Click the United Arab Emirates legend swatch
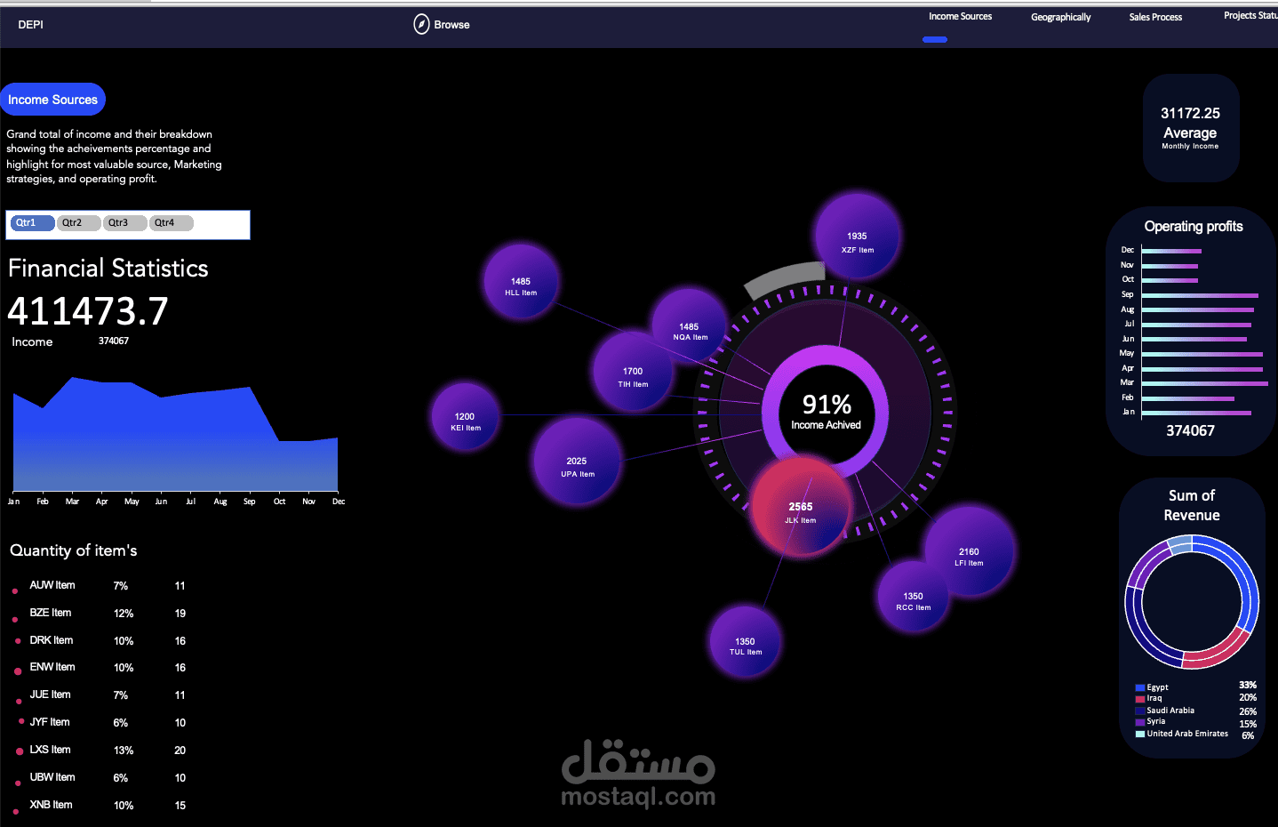 [x=1139, y=734]
